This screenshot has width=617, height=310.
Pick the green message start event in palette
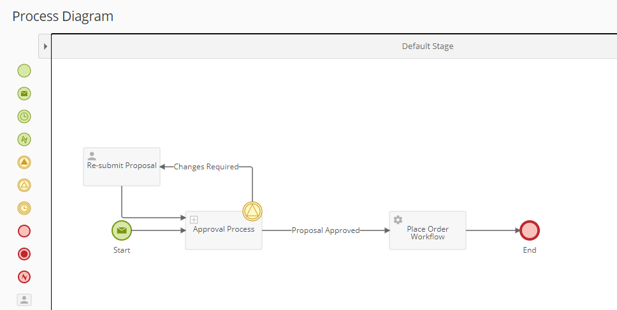tap(24, 94)
